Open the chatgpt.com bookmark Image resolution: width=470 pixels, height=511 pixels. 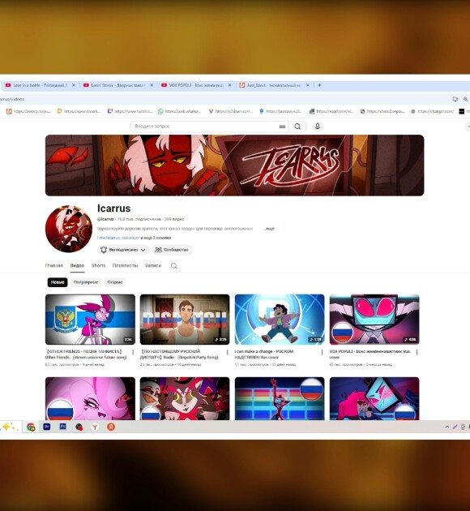click(432, 111)
